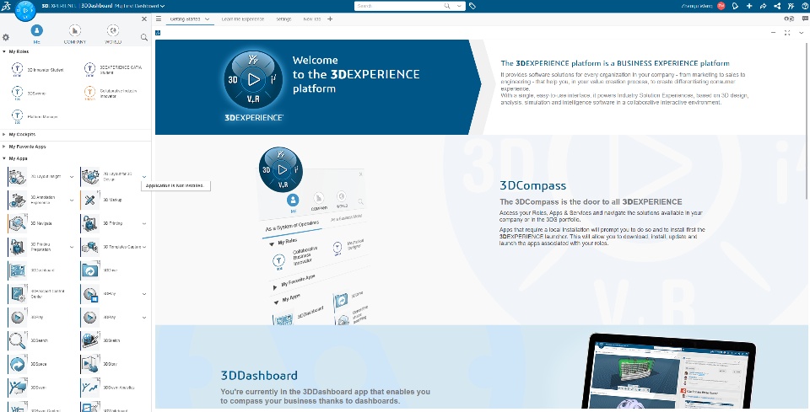This screenshot has height=412, width=810.
Task: Open the notifications icon in the top bar
Action: (x=736, y=6)
